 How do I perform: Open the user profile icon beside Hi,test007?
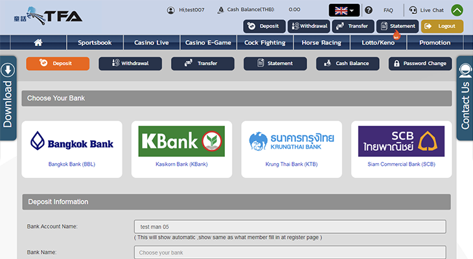tap(171, 10)
